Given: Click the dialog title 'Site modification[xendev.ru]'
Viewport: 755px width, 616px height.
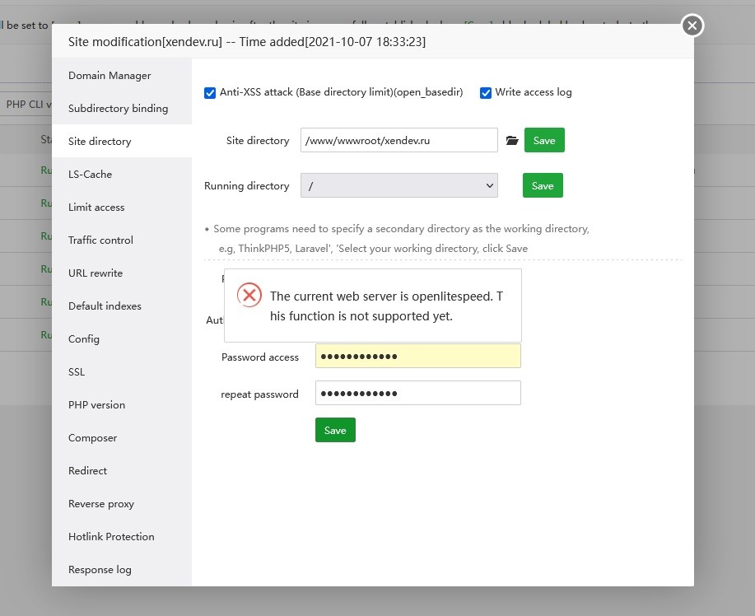Looking at the screenshot, I should pos(146,42).
